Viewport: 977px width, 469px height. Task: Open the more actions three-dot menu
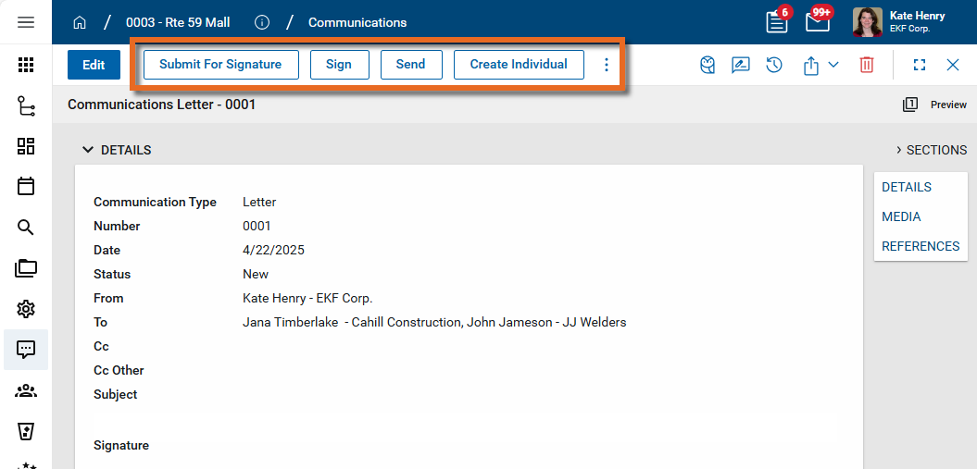(607, 65)
